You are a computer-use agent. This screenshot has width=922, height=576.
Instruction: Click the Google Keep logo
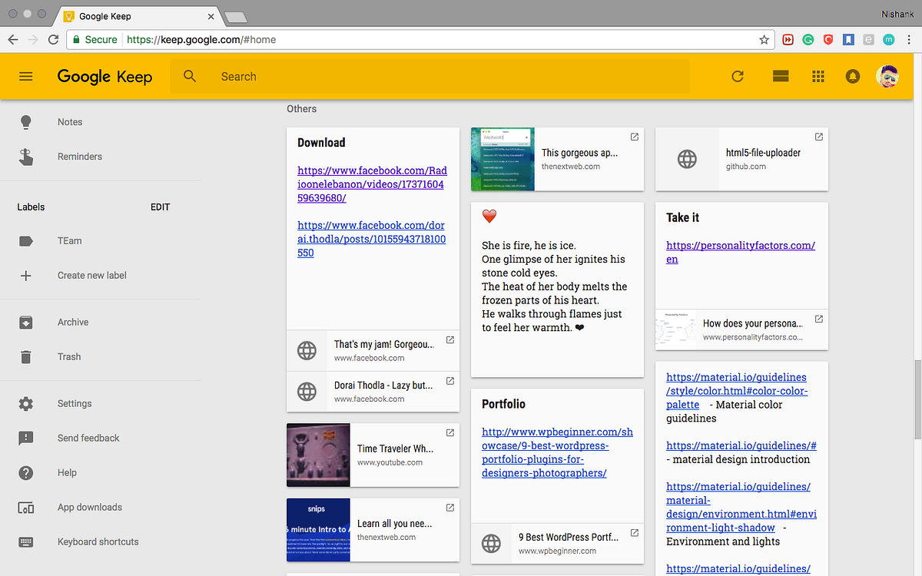[104, 76]
